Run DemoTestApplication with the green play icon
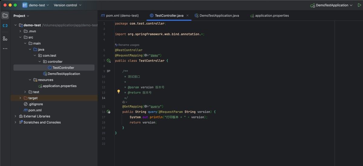Image resolution: width=363 pixels, height=166 pixels. point(359,5)
